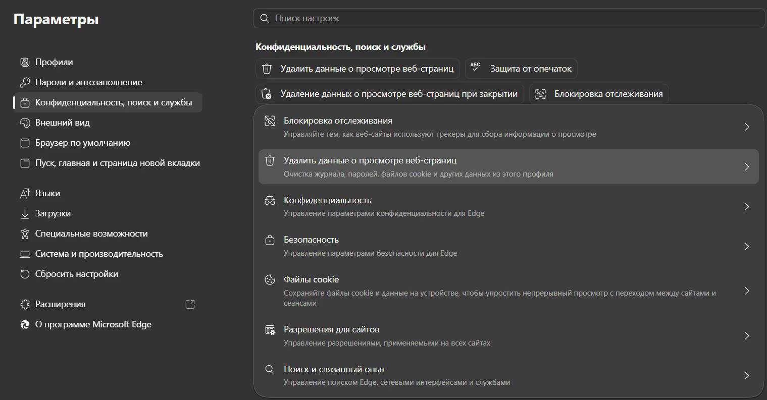Click the ABC checkmark icon on Защита от опечаток
The image size is (767, 400).
[x=475, y=67]
